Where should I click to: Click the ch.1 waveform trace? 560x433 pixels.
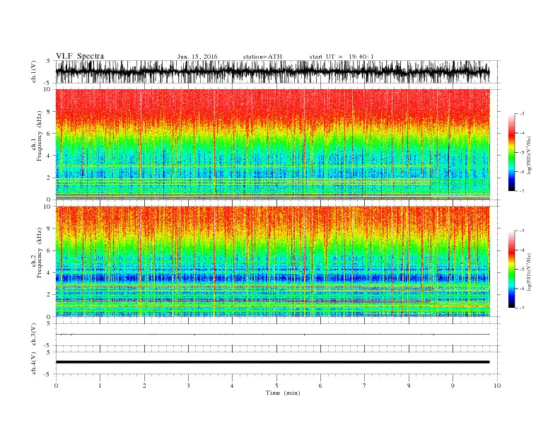click(273, 71)
